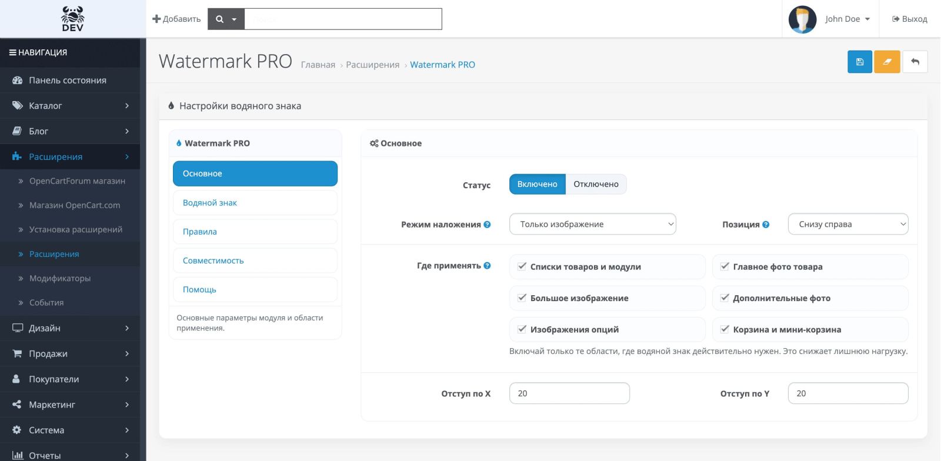
Task: Switch to Помощь tab
Action: tap(255, 289)
